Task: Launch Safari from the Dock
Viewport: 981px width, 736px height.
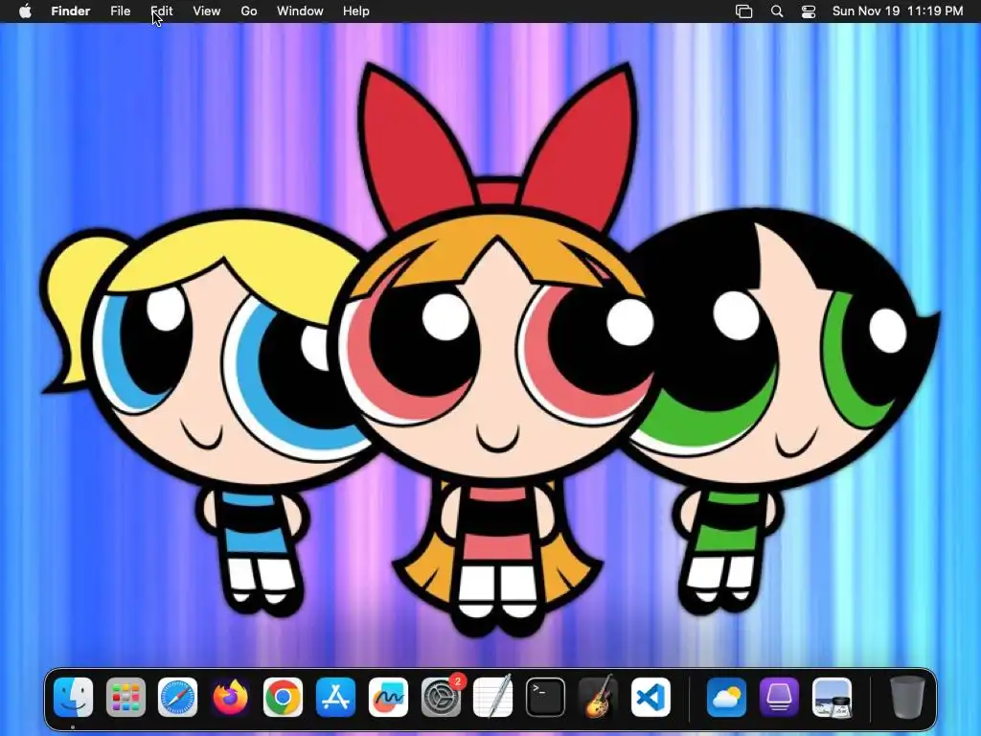Action: (177, 698)
